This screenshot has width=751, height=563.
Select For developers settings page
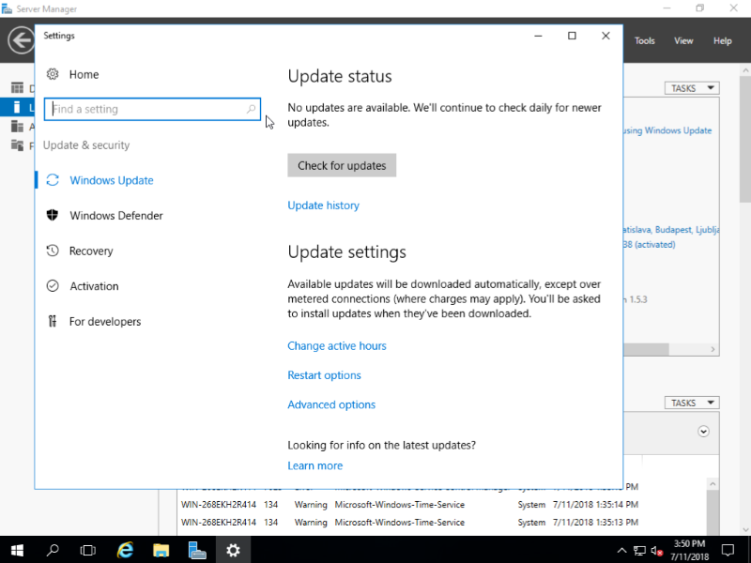coord(105,321)
